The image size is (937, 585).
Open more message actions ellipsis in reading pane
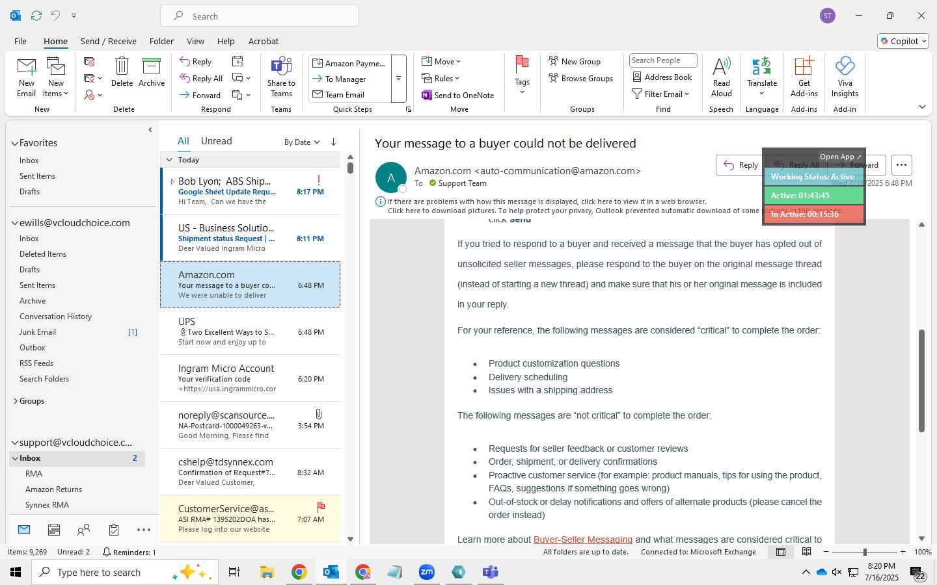[x=901, y=165]
